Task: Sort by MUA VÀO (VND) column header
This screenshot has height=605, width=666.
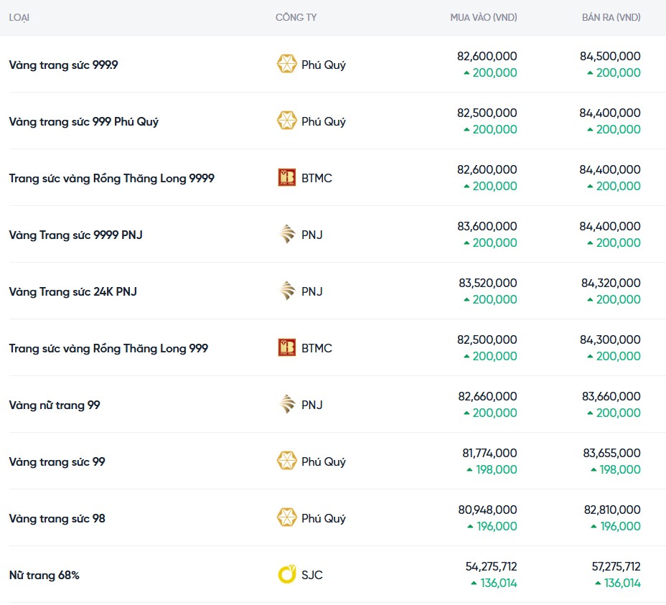Action: (x=483, y=17)
